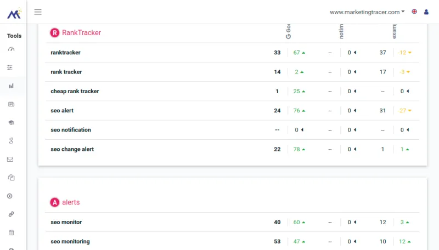
Task: Change language via UK flag icon
Action: [414, 12]
